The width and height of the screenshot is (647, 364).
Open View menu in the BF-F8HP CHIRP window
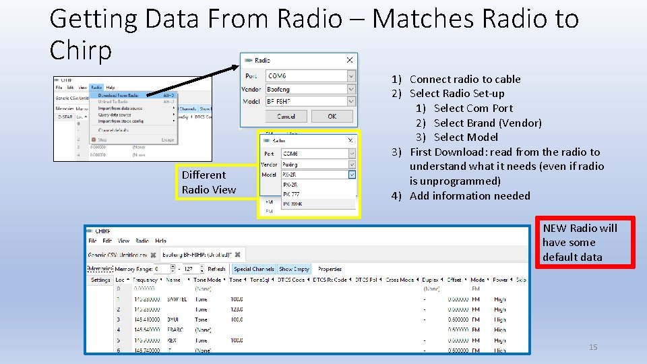tap(123, 241)
